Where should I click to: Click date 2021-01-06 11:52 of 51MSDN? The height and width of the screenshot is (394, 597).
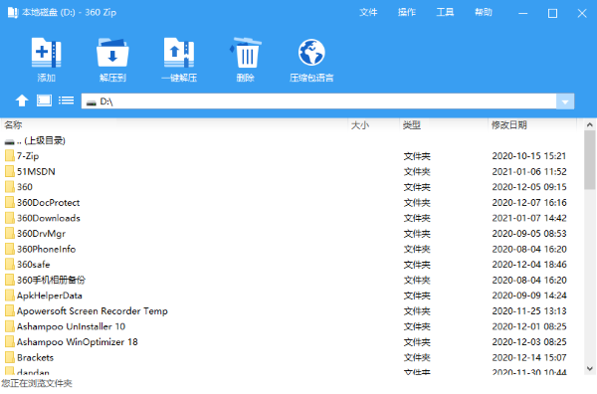tap(529, 172)
